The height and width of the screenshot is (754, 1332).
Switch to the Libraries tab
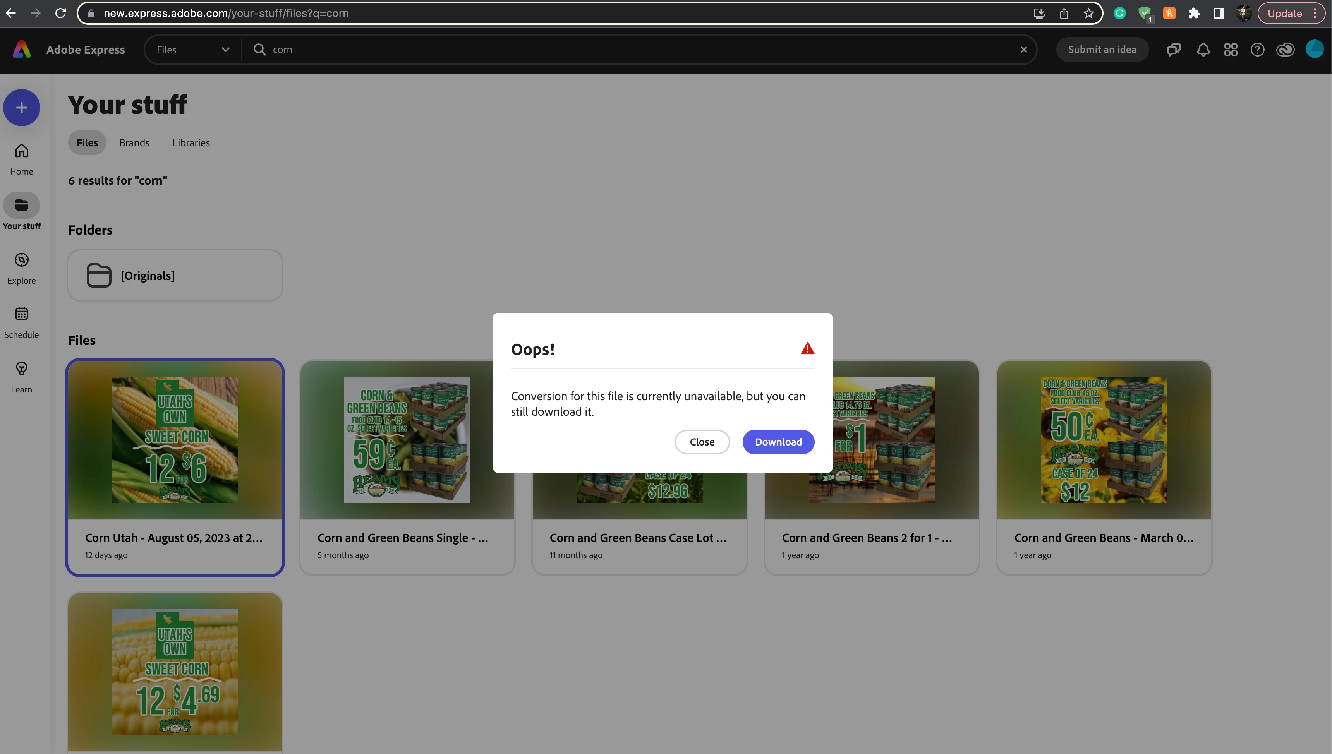pos(191,143)
